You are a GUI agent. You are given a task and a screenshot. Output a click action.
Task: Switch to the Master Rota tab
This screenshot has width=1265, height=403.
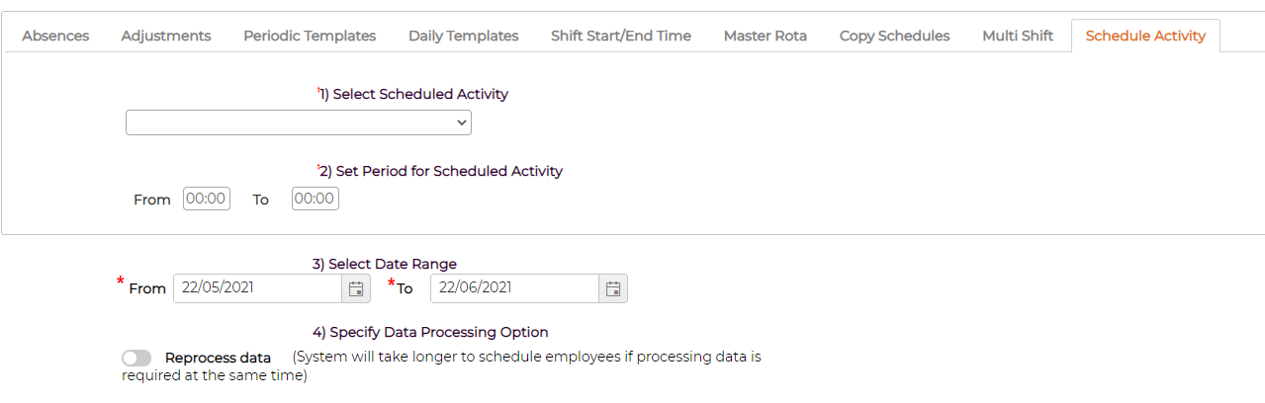point(766,36)
